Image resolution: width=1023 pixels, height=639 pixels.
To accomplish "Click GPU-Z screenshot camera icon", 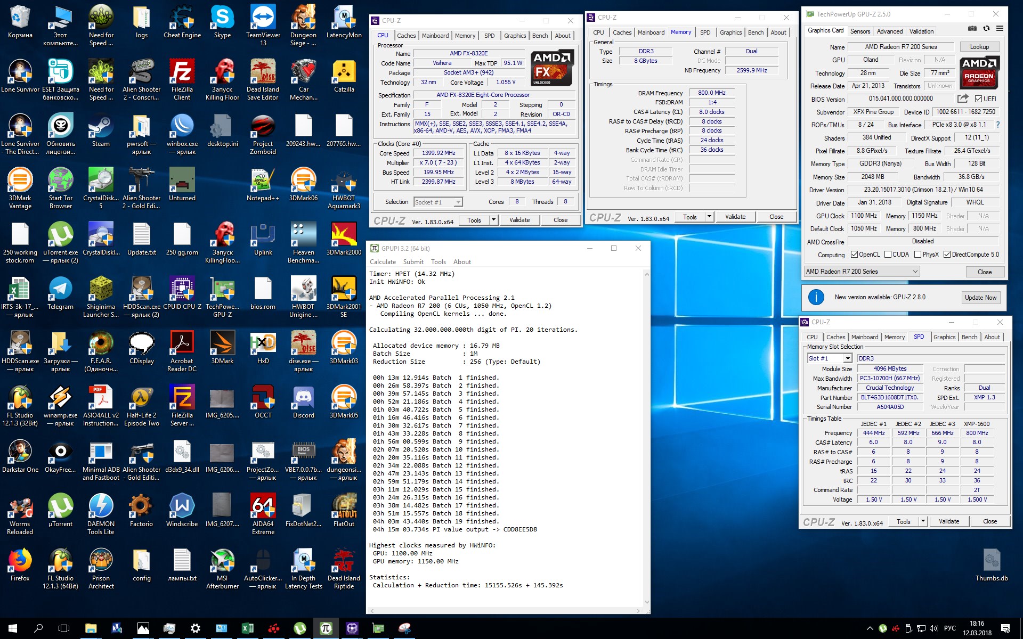I will coord(972,28).
